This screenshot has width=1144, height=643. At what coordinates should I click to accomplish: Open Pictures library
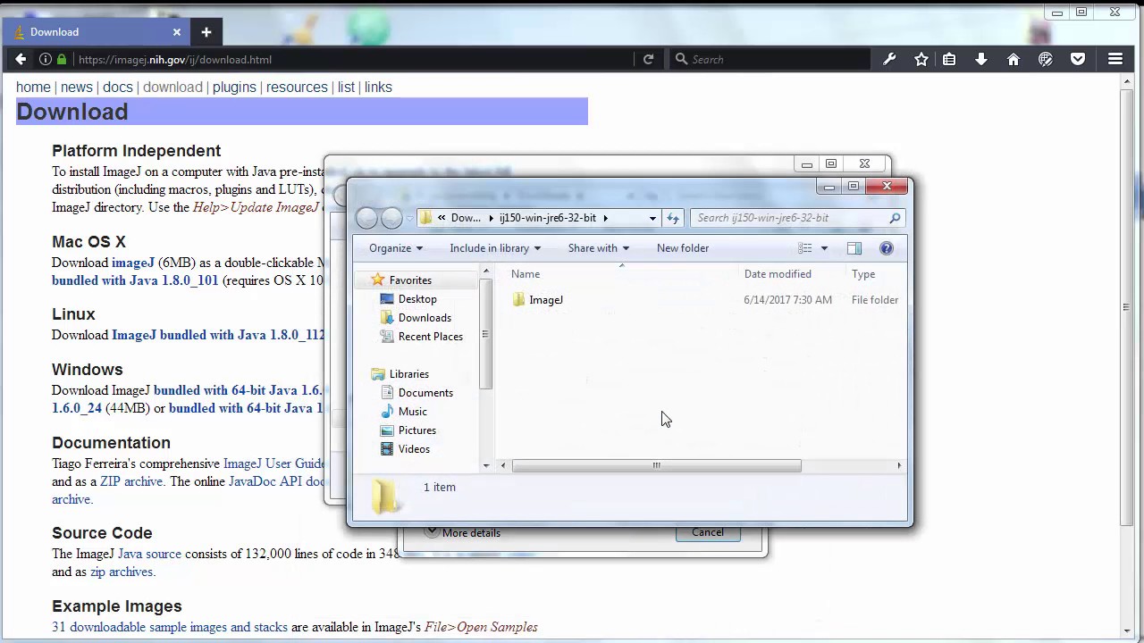click(x=417, y=430)
